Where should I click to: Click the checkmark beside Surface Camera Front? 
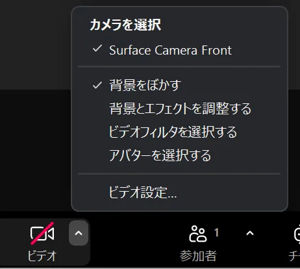coord(97,49)
